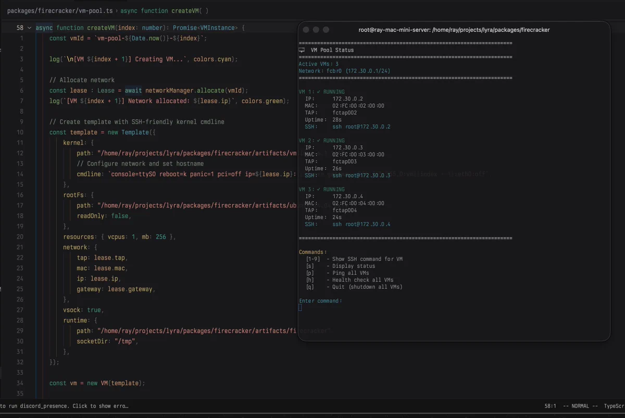The height and width of the screenshot is (418, 625).
Task: Click '[1-9] - Show SSH command for VM' line
Action: click(x=354, y=259)
